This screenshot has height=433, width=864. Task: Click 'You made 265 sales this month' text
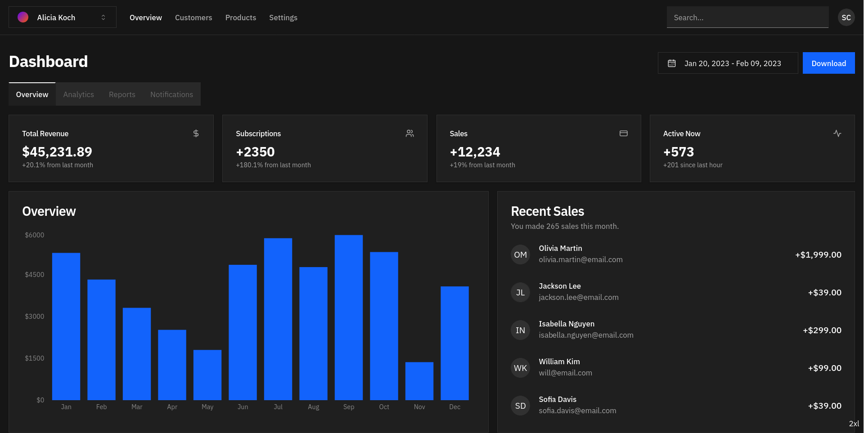click(565, 226)
